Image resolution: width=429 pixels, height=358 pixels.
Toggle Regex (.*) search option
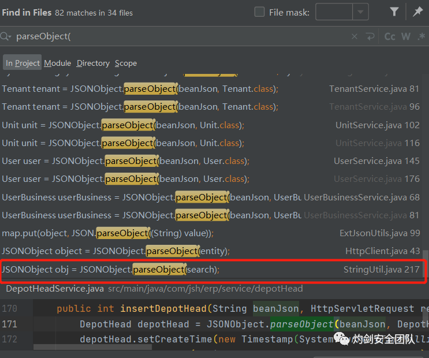[x=421, y=36]
